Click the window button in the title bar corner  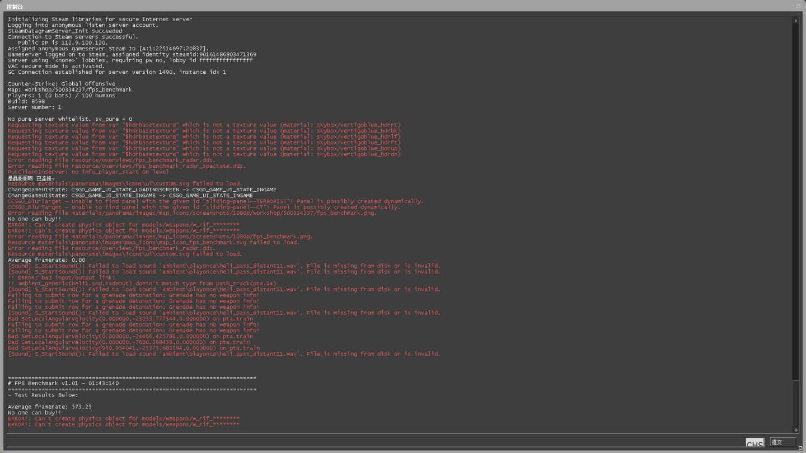[x=798, y=7]
